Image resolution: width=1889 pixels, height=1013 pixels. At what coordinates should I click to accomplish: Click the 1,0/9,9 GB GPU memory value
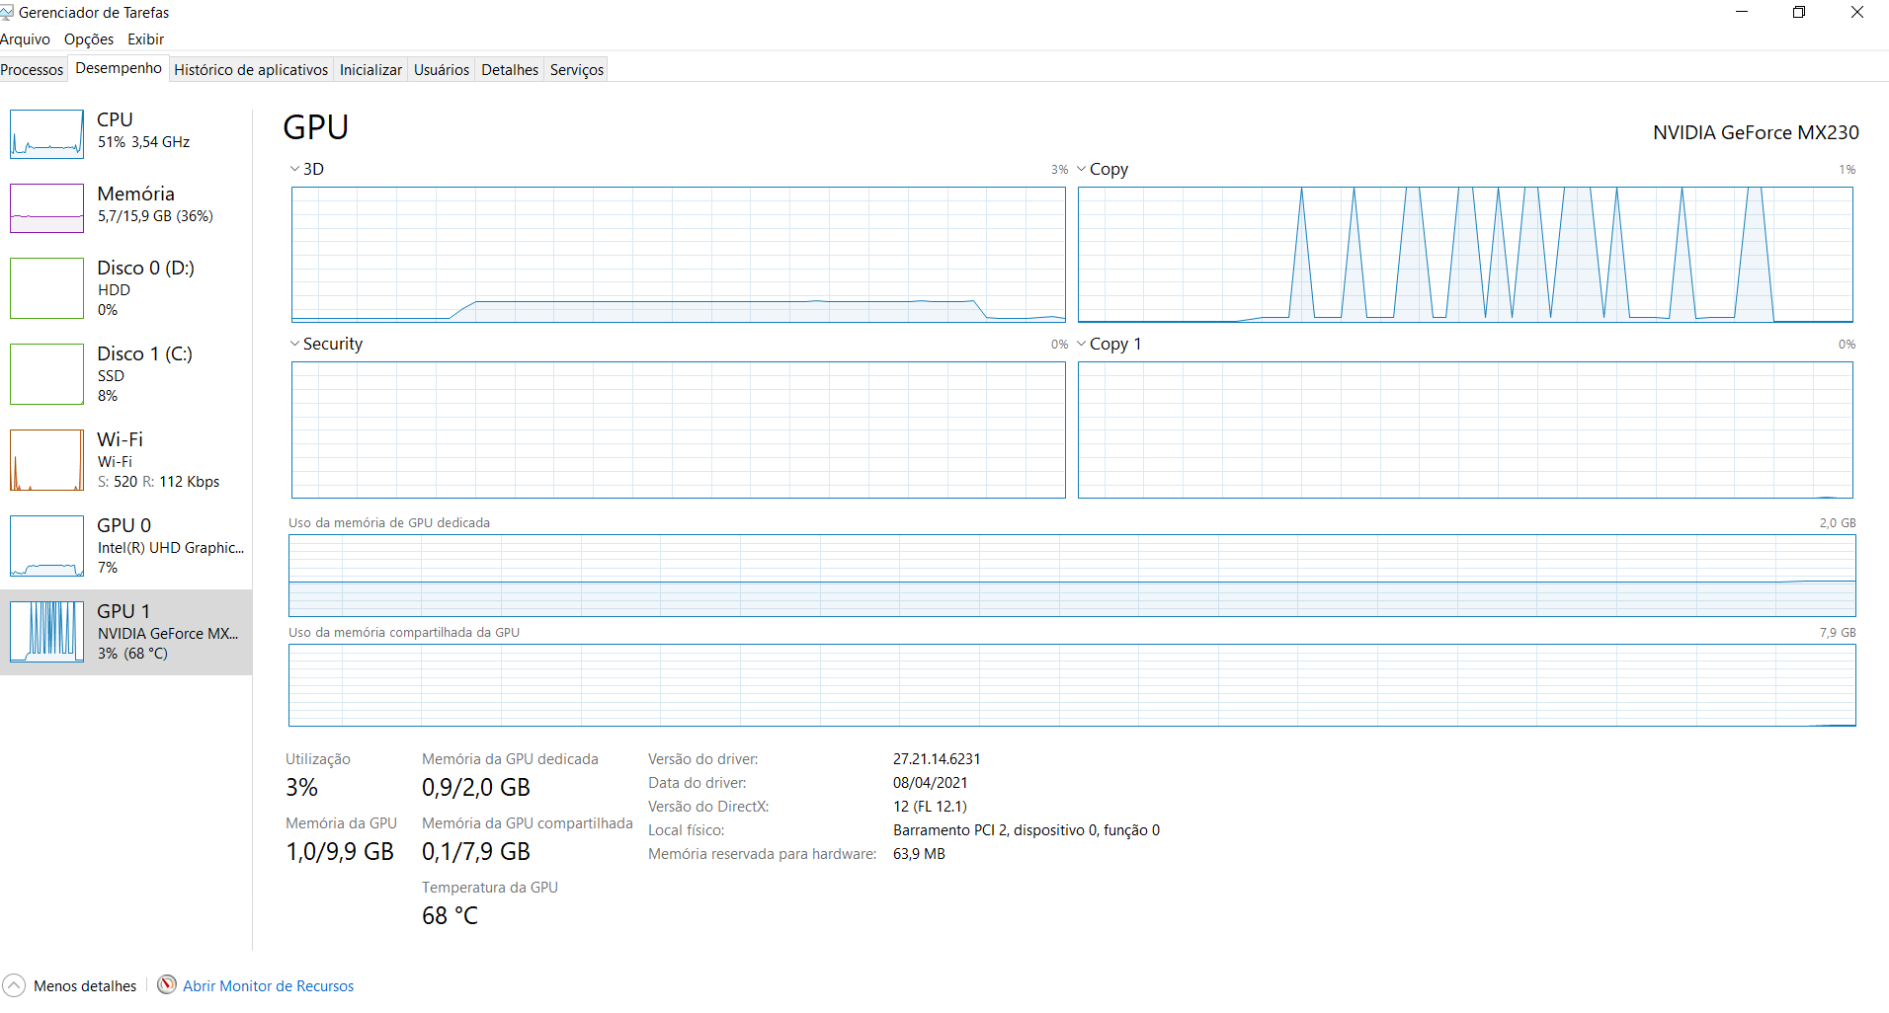[x=340, y=851]
